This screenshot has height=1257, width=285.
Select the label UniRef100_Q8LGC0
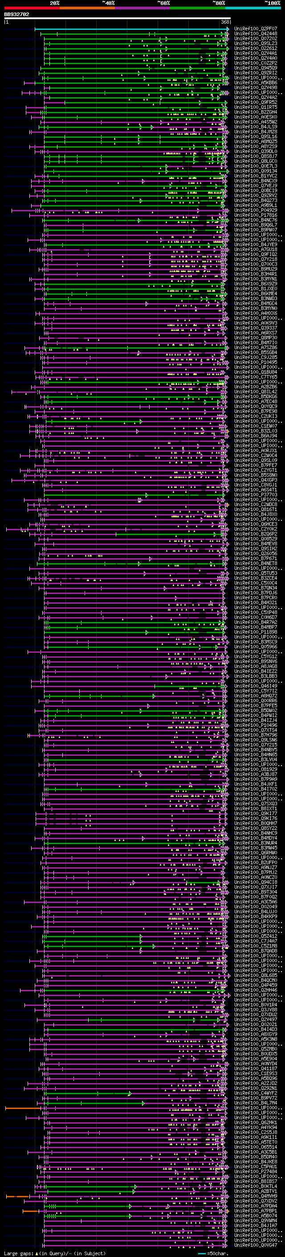click(x=255, y=161)
